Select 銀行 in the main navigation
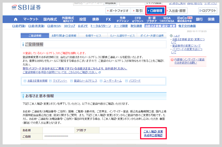 199,19
